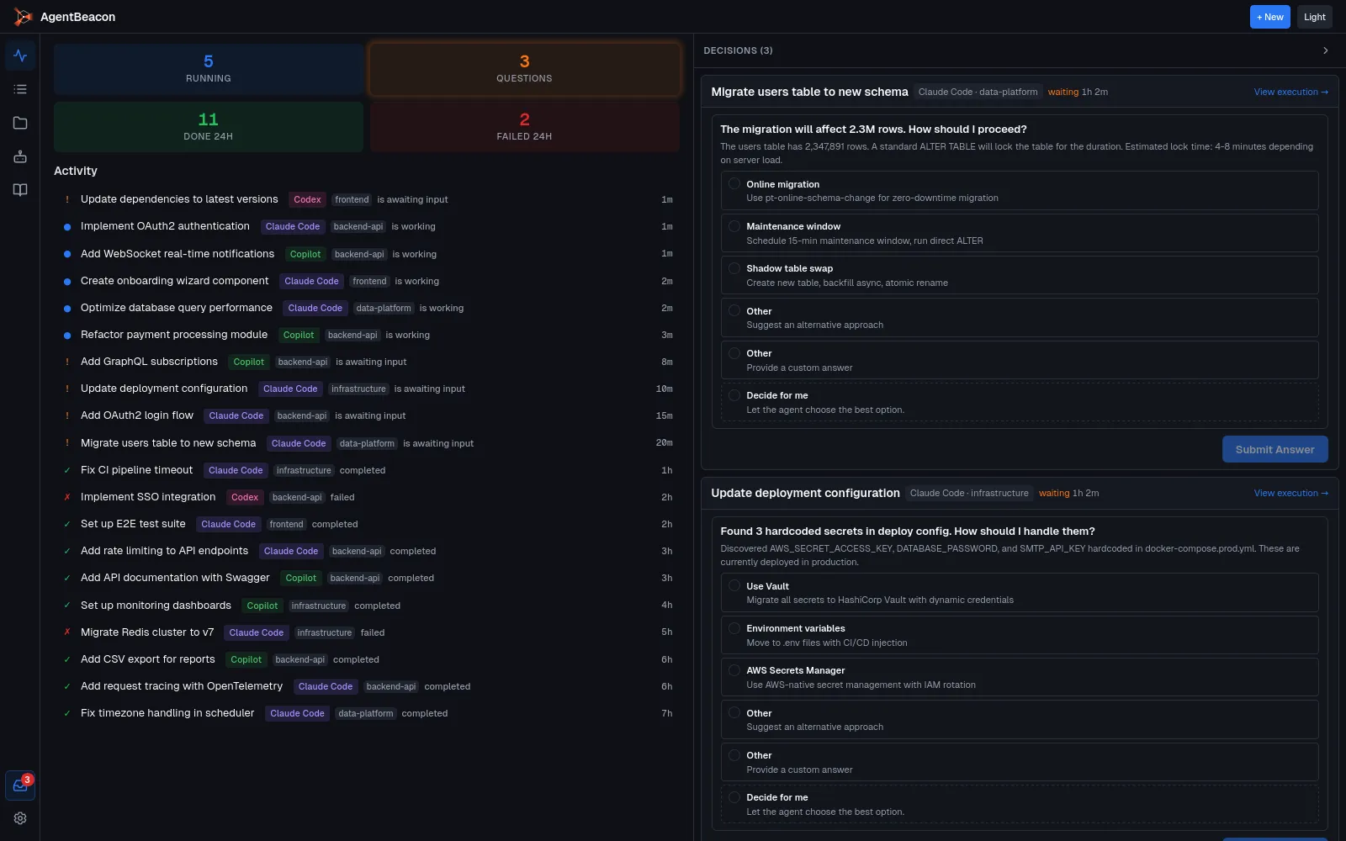1346x841 pixels.
Task: Click alert icon for Add GraphQL subscriptions
Action: pos(67,362)
